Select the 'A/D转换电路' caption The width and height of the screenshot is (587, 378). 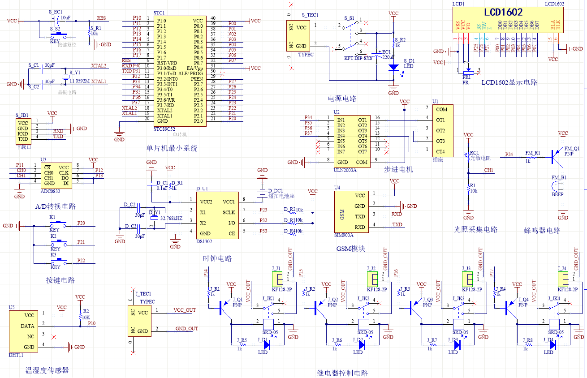[56, 206]
